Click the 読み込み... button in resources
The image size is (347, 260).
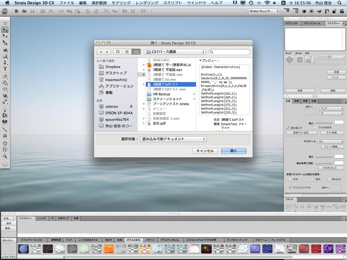point(8,240)
